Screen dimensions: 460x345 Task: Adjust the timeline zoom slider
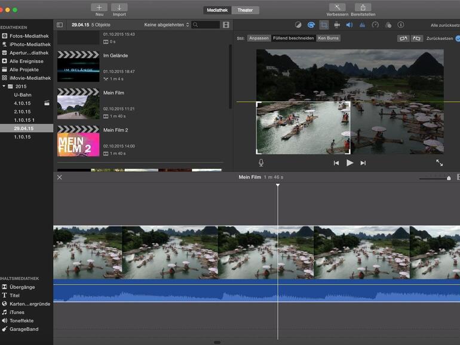tap(449, 178)
